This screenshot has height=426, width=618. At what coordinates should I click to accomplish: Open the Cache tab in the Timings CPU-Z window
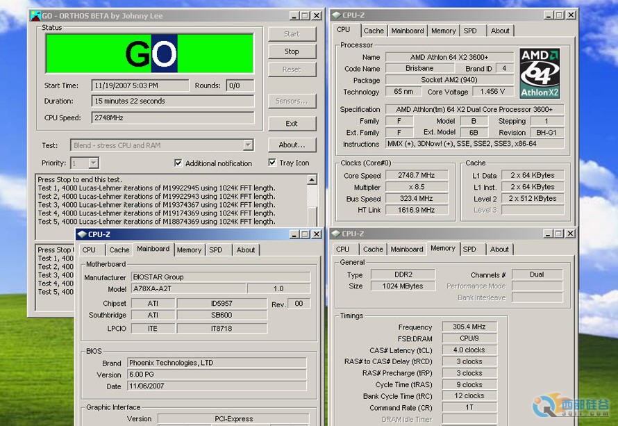(x=373, y=249)
